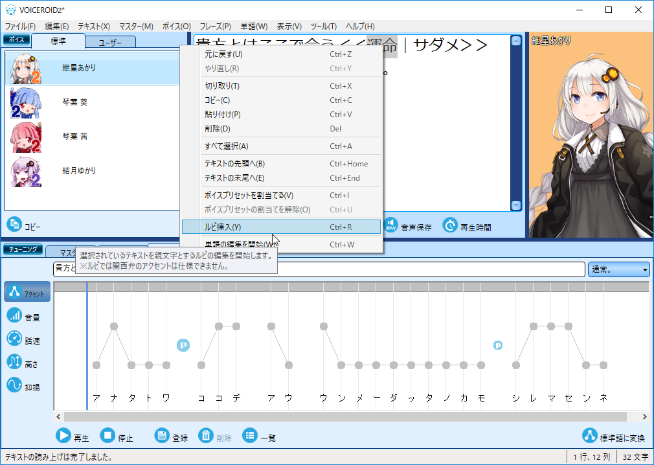Viewport: 654px width, 465px height.
Task: Select the 音量 tuning mode
Action: point(24,317)
